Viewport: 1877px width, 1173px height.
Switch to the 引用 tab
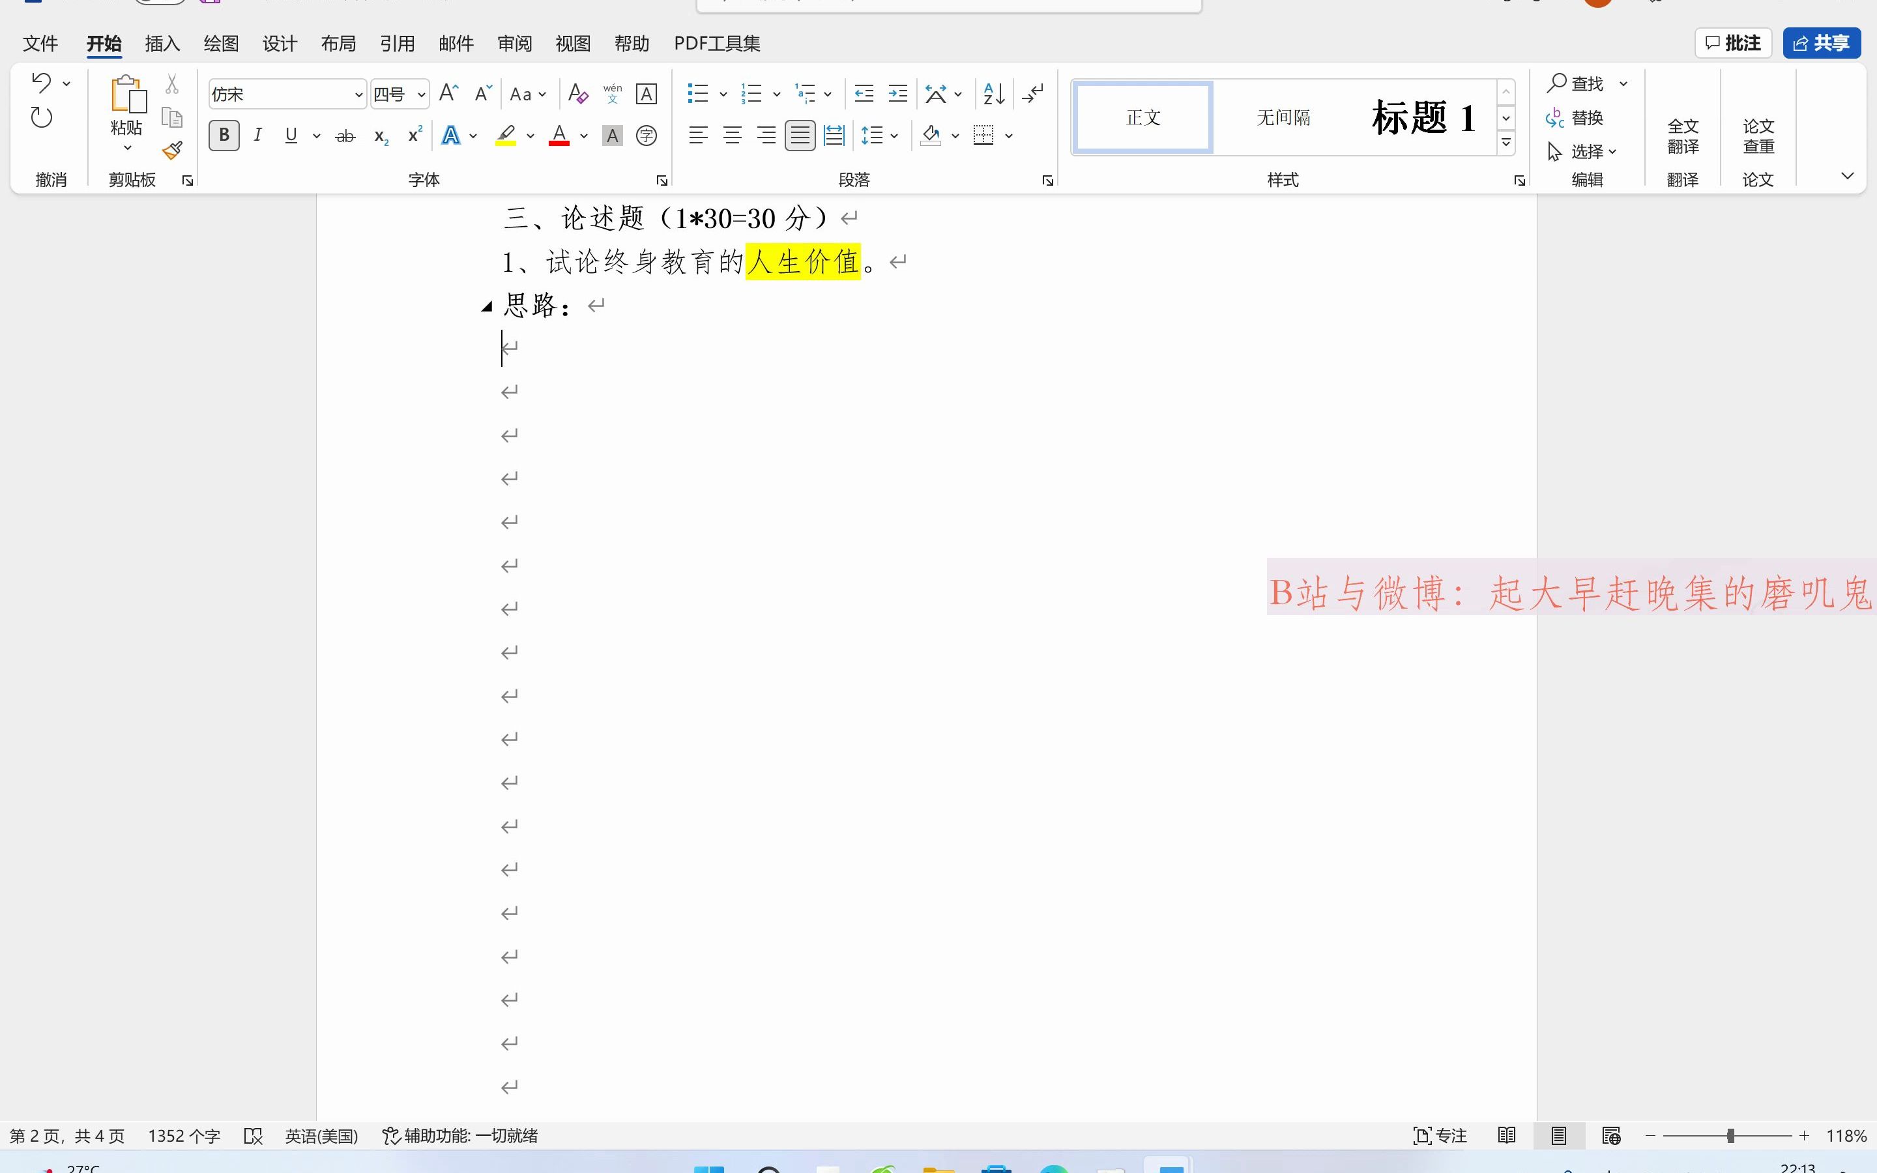(x=397, y=44)
